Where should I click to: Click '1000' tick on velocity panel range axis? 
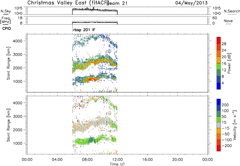tap(17, 143)
